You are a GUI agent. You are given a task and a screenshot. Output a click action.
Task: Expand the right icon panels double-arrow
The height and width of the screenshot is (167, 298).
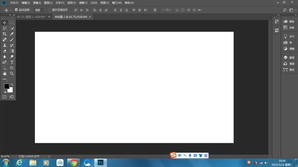coord(296,15)
